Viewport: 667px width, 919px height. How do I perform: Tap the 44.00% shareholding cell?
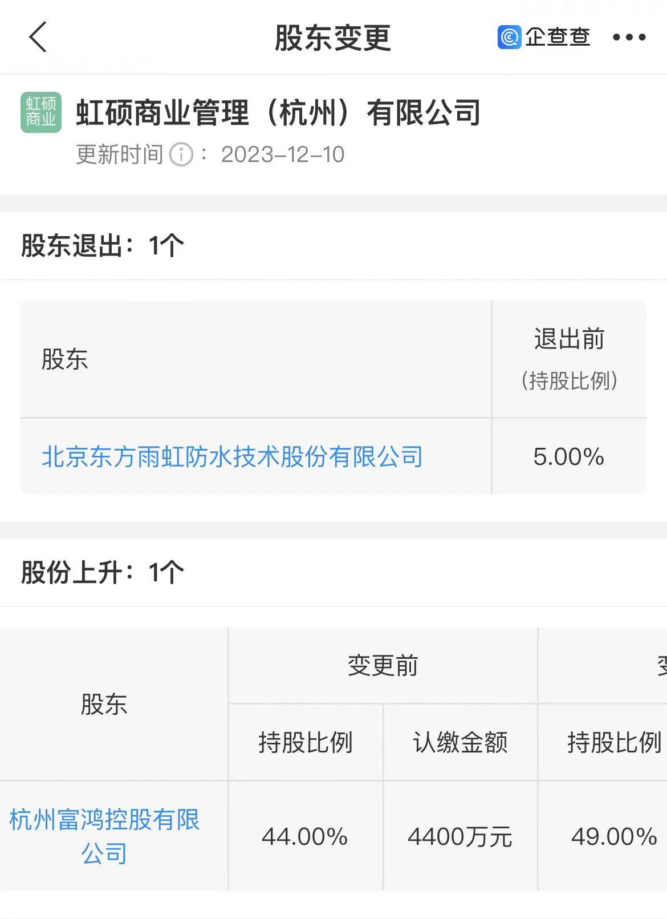click(305, 836)
